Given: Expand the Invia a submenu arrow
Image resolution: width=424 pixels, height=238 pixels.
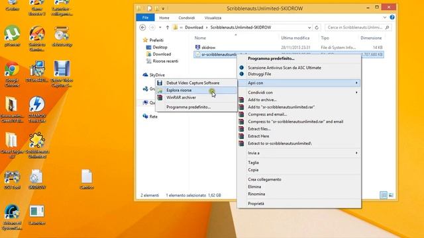Looking at the screenshot, I should (356, 153).
